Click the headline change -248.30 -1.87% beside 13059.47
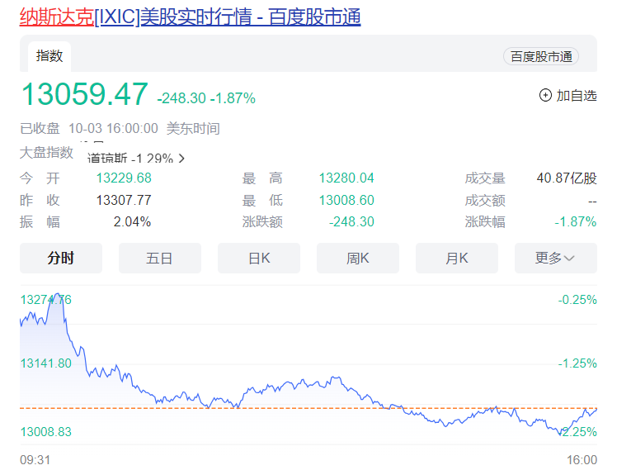Screen dimensions: 617x470 tap(206, 98)
